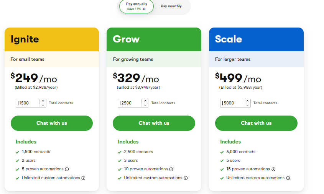Increase Ignite total contacts with up arrow
The image size is (324, 194).
click(x=43, y=101)
